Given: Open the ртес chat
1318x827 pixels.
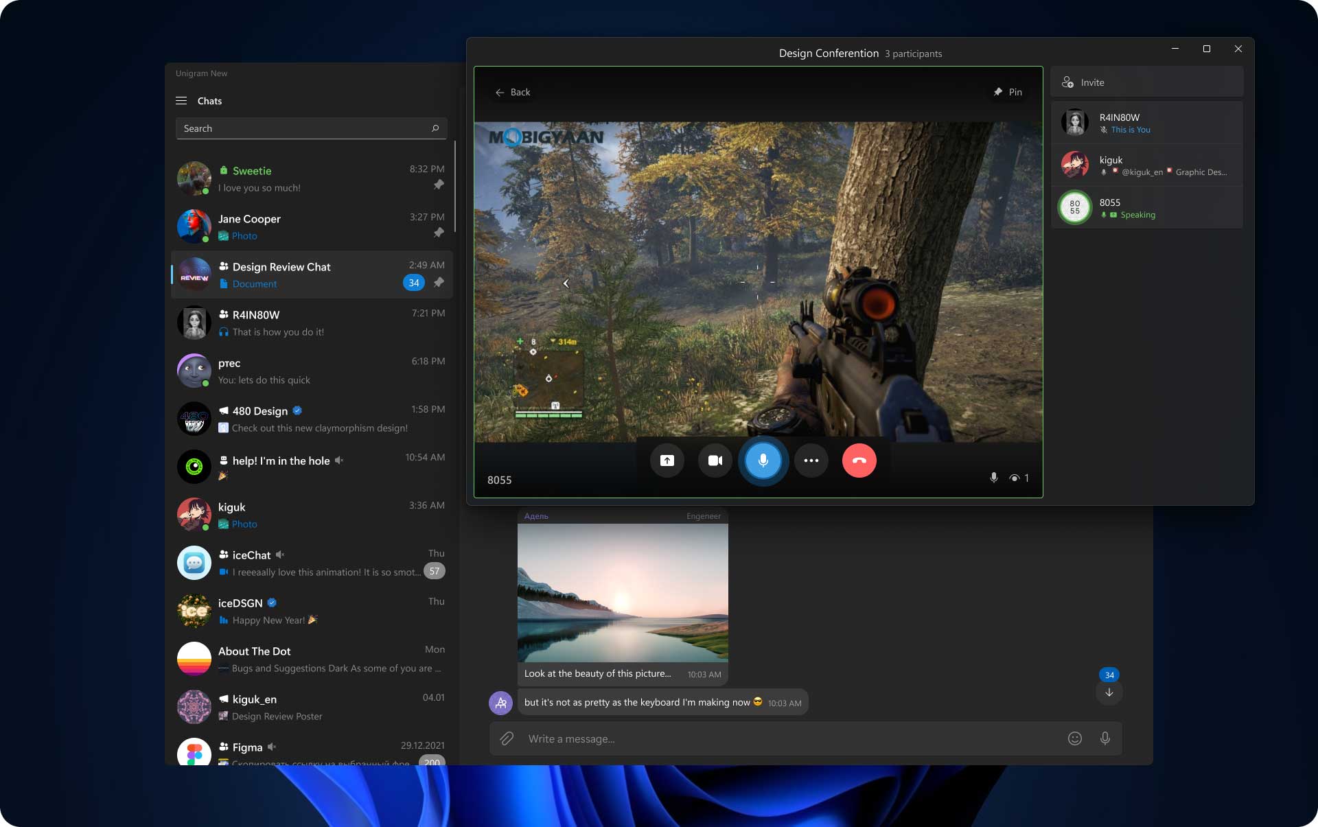Looking at the screenshot, I should (x=312, y=371).
